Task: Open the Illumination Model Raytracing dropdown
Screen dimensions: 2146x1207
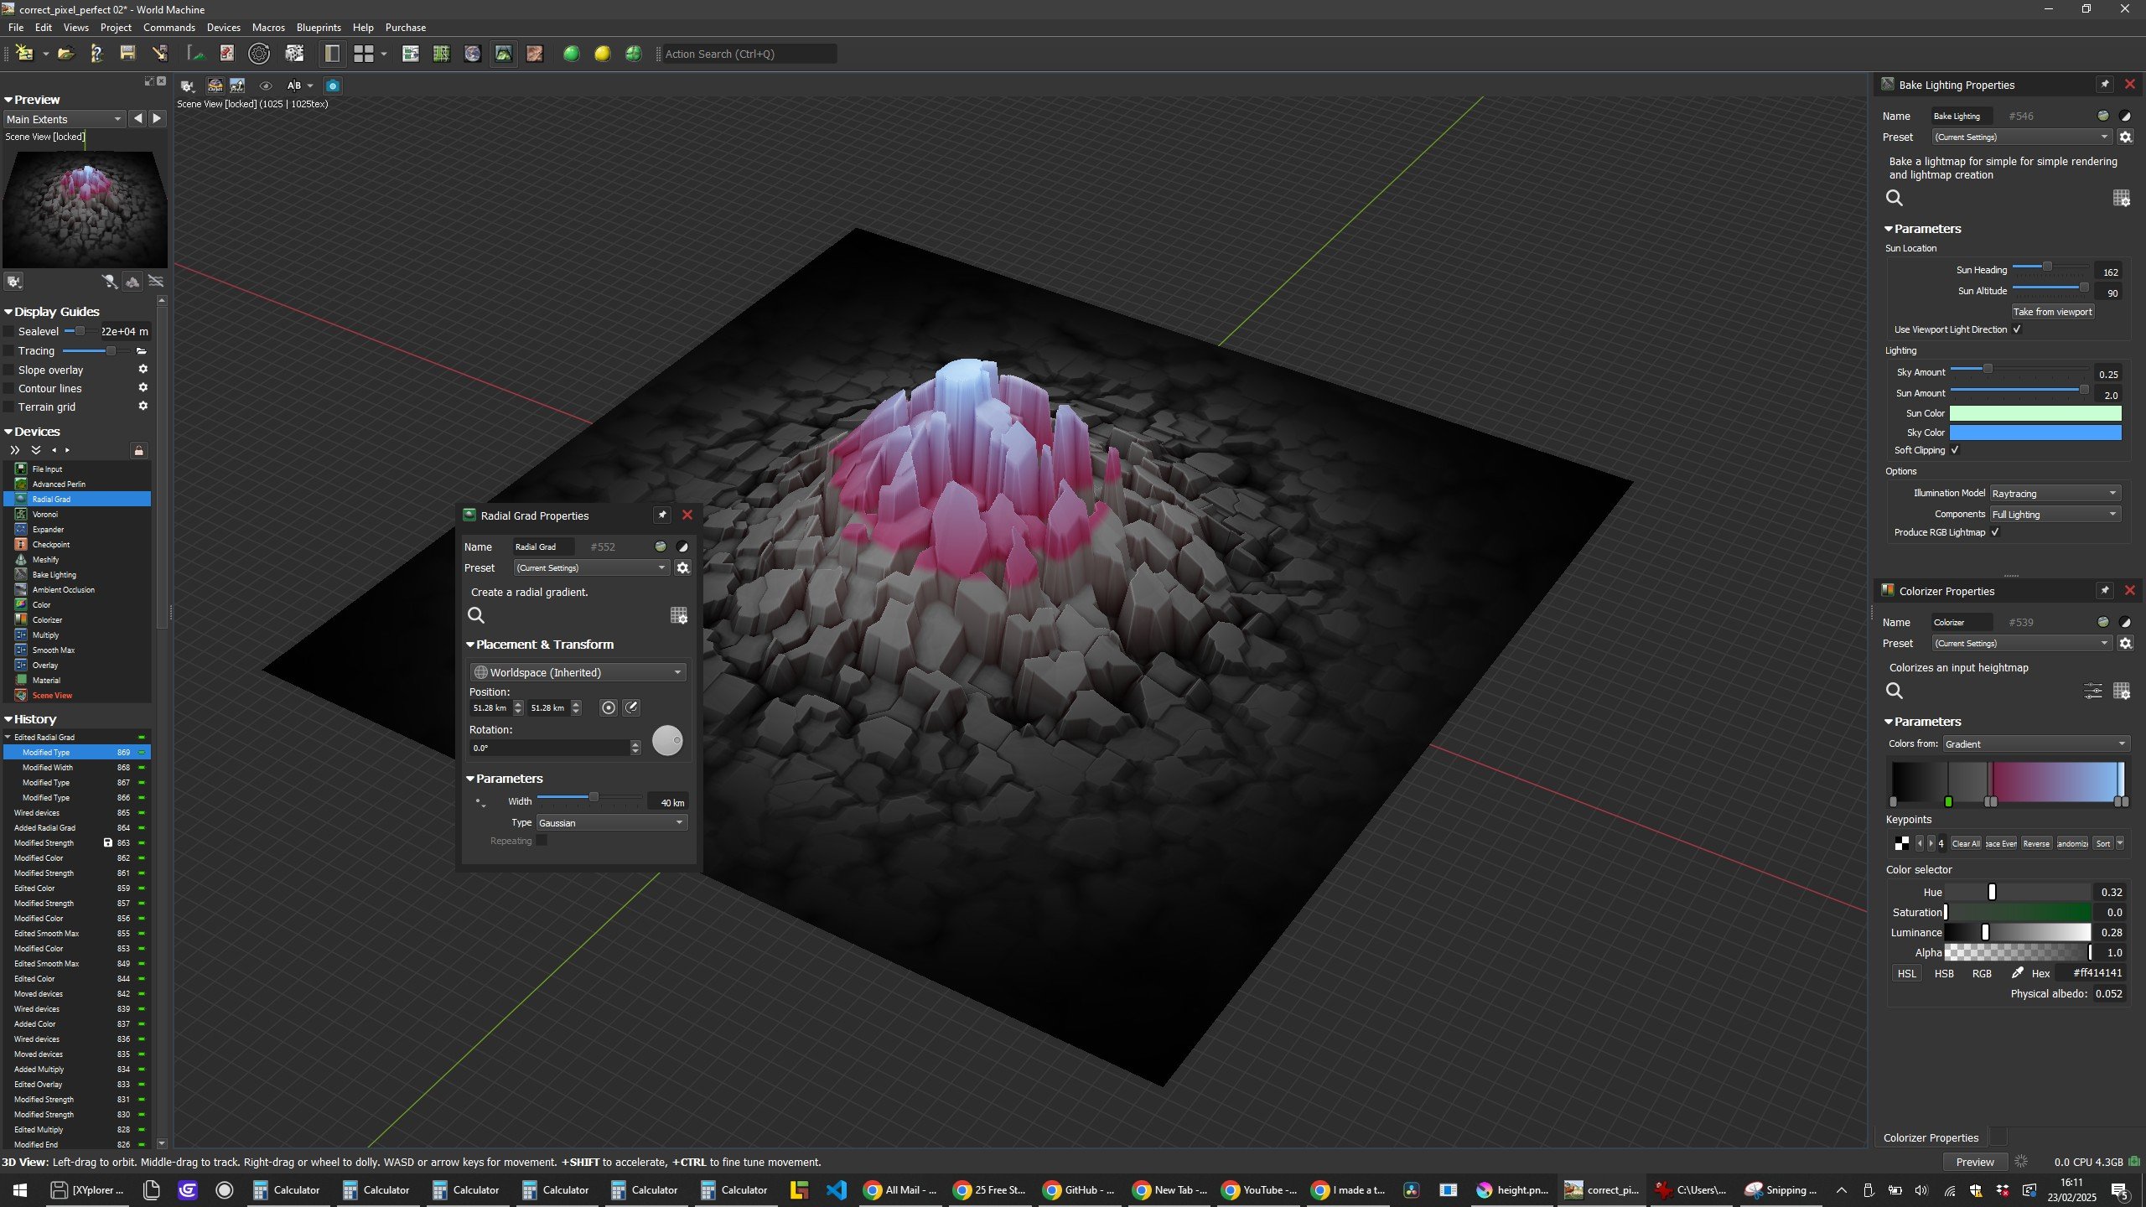Action: 2055,493
